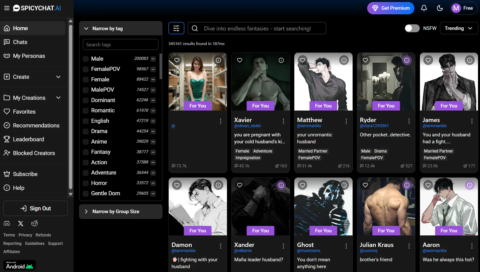Check the Romantic tag checkbox

coord(86,111)
